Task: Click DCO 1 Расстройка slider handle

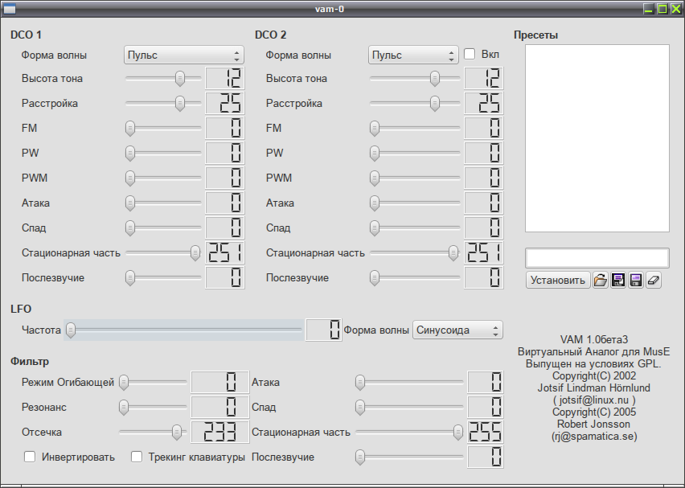Action: tap(180, 104)
